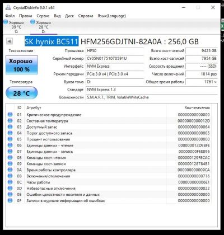Close the CrystalDiskInfo window

coord(213,7)
